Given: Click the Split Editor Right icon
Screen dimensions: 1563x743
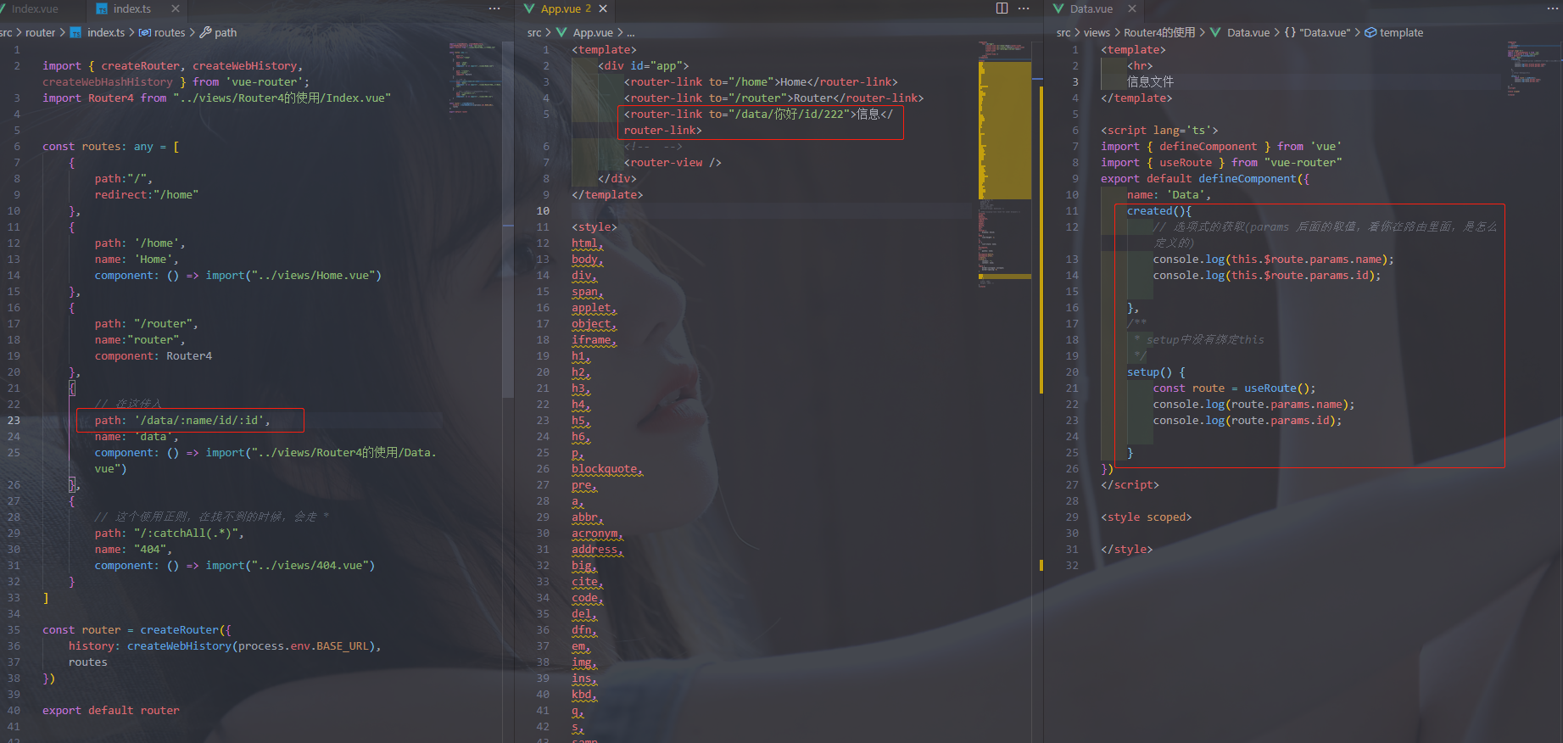Looking at the screenshot, I should 1002,8.
